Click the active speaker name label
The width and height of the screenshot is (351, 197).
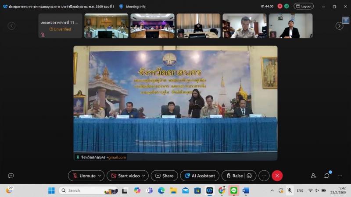coord(101,157)
